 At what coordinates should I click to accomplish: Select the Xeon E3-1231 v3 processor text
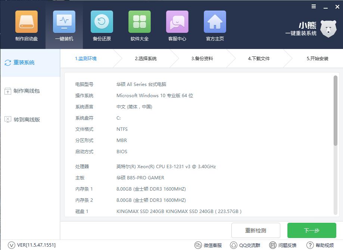[166, 167]
